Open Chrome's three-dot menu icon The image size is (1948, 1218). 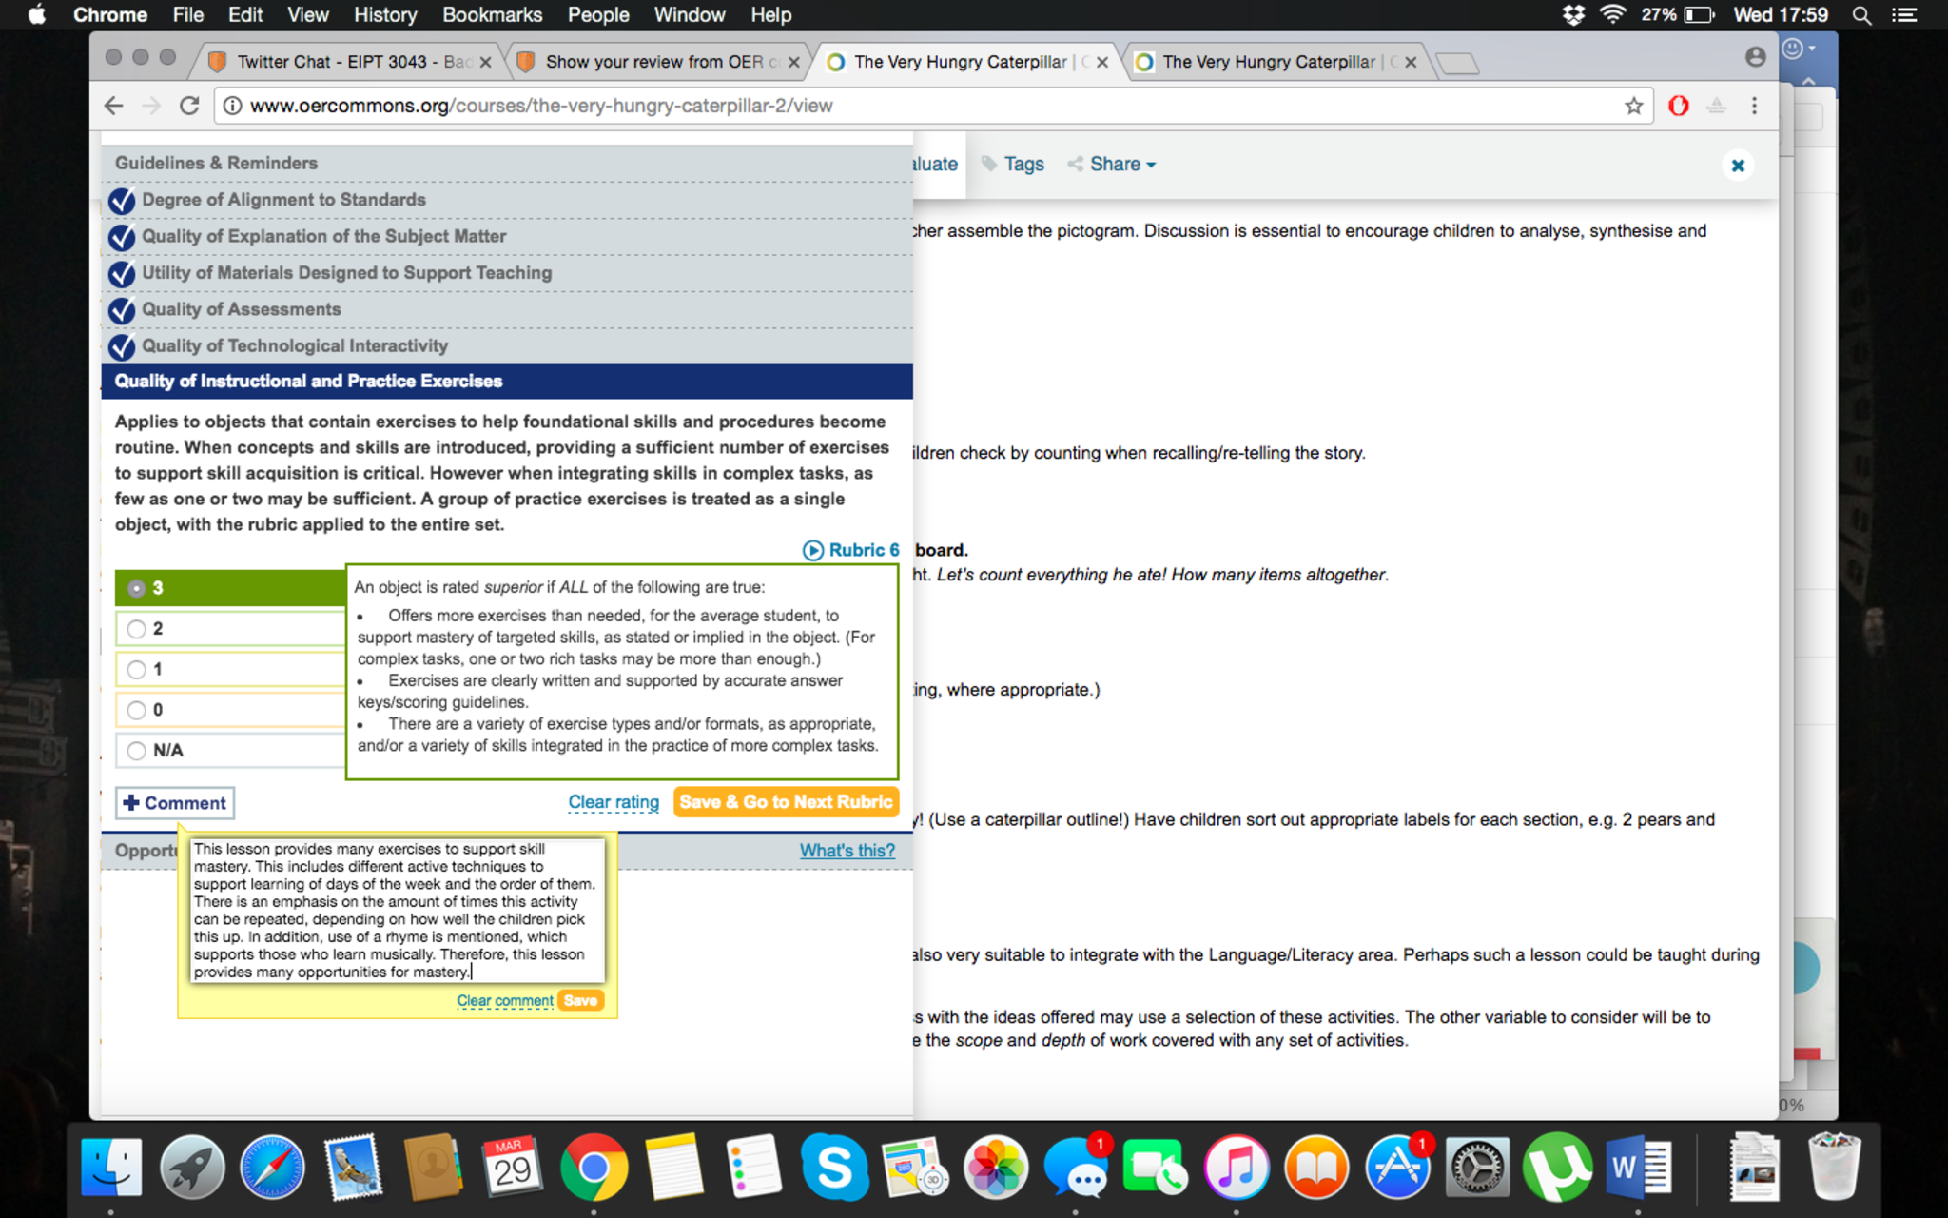[1754, 106]
